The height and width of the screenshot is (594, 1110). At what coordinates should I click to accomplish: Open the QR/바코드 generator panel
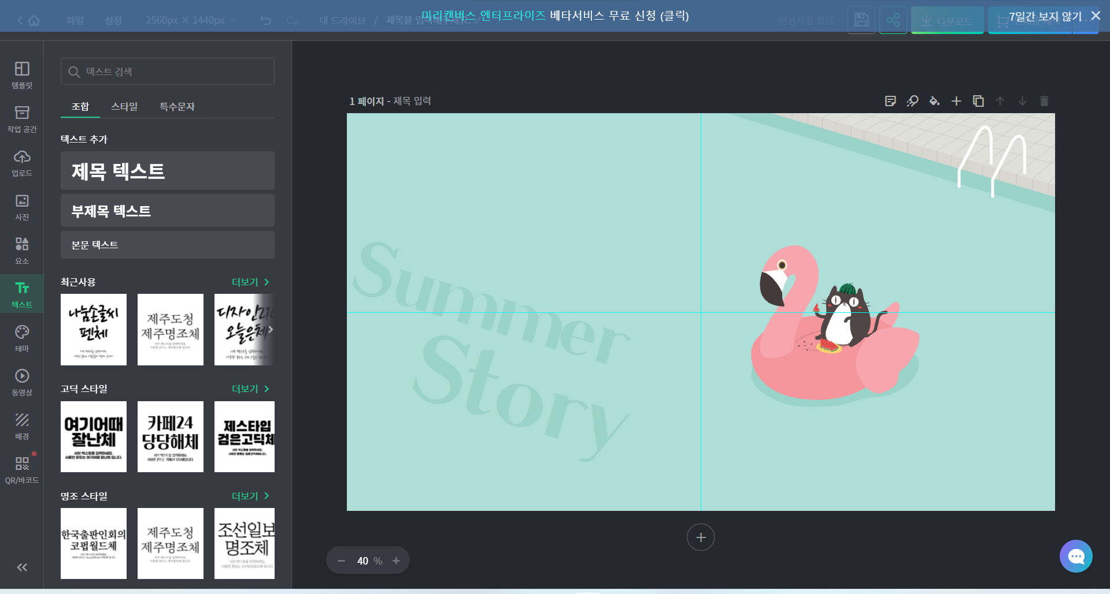22,470
